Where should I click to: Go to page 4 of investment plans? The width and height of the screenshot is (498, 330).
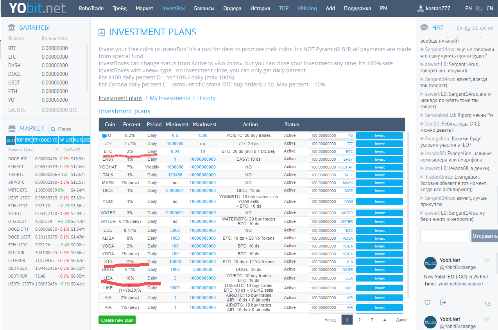[385, 320]
